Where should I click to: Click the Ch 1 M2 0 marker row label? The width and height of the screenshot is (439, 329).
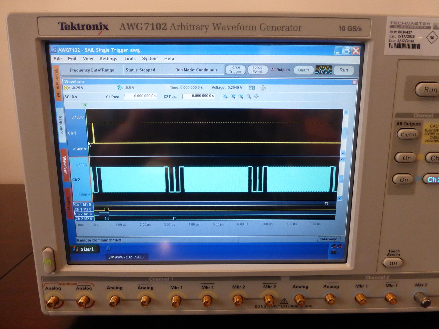83,209
